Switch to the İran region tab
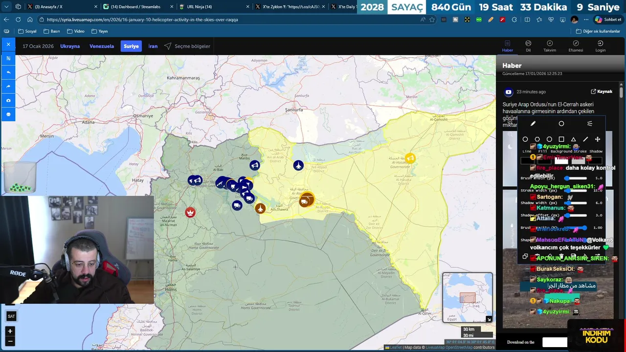 [x=153, y=46]
